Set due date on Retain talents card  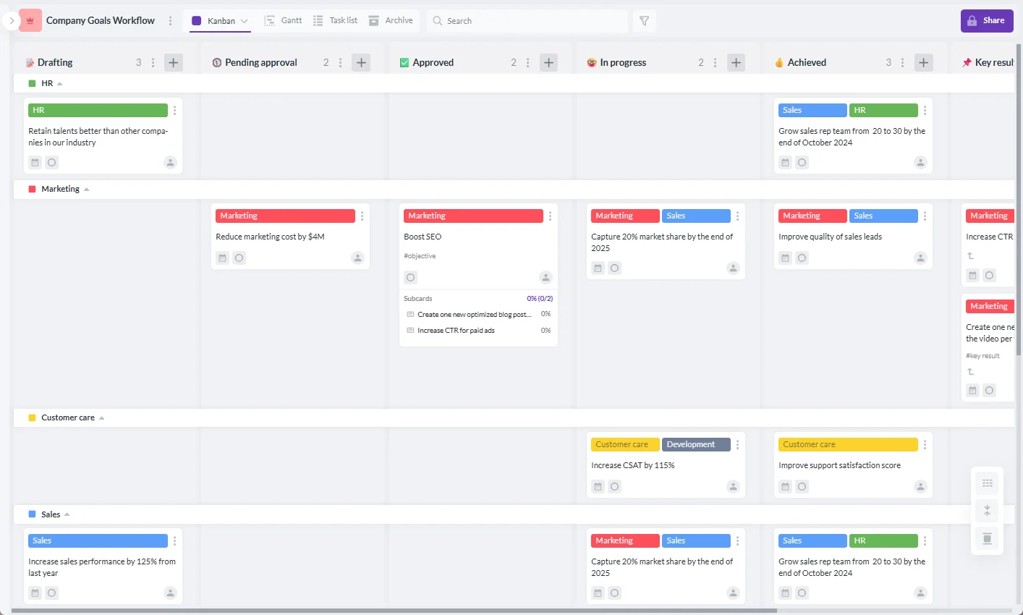[35, 162]
